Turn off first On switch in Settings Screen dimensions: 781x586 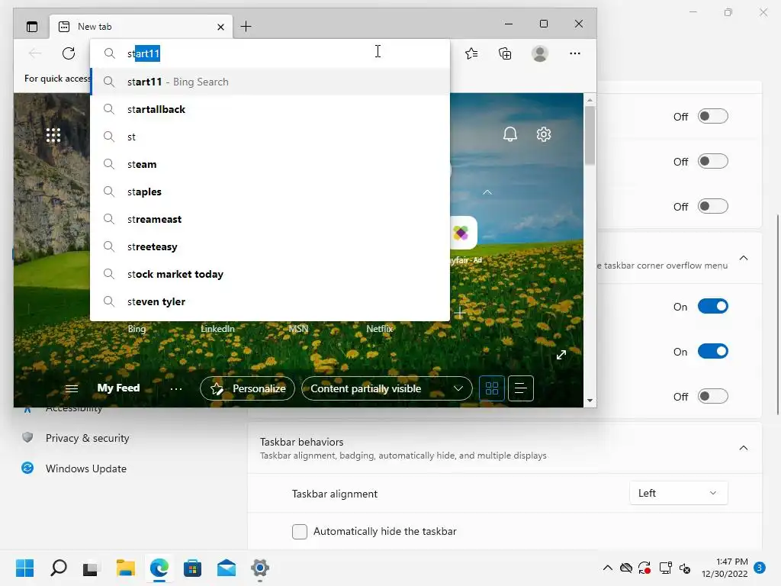point(713,306)
